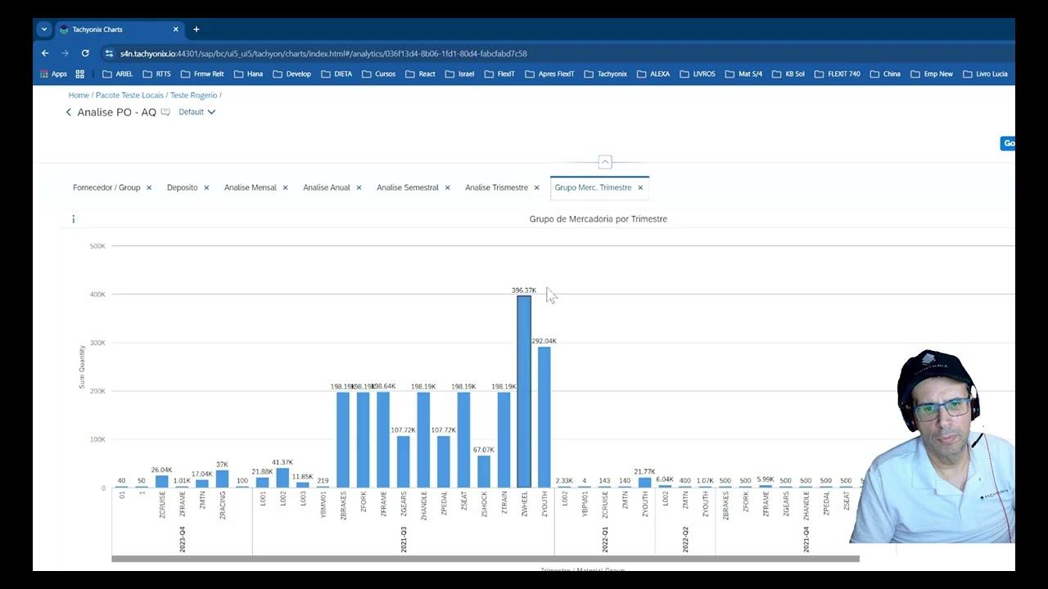Go forward in browser history
Image resolution: width=1048 pixels, height=589 pixels.
tap(65, 53)
